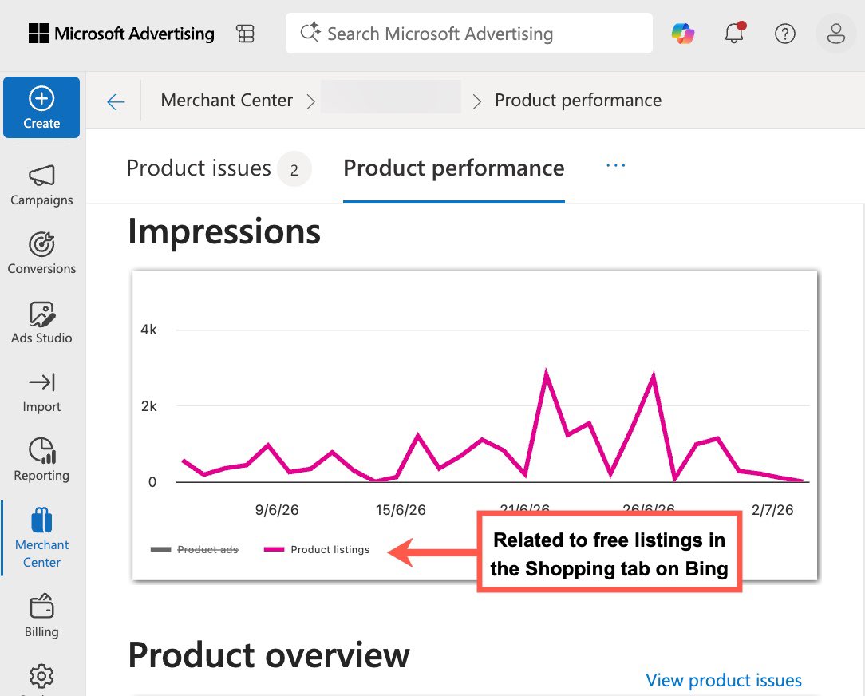The width and height of the screenshot is (865, 696).
Task: Open the help question mark icon
Action: point(785,34)
